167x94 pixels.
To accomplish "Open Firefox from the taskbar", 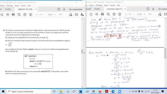I will tap(100, 91).
